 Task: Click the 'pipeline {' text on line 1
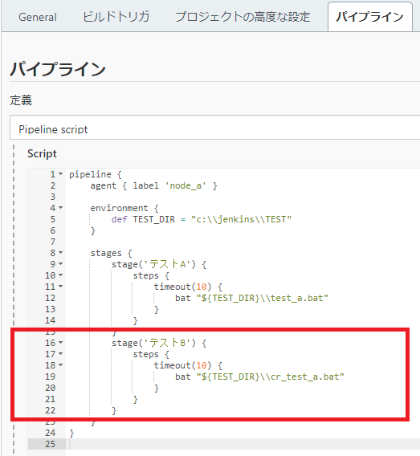point(96,174)
